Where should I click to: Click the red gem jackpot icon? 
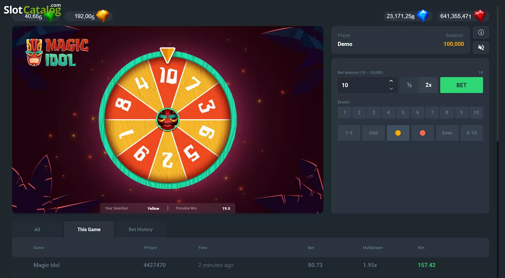pyautogui.click(x=480, y=16)
